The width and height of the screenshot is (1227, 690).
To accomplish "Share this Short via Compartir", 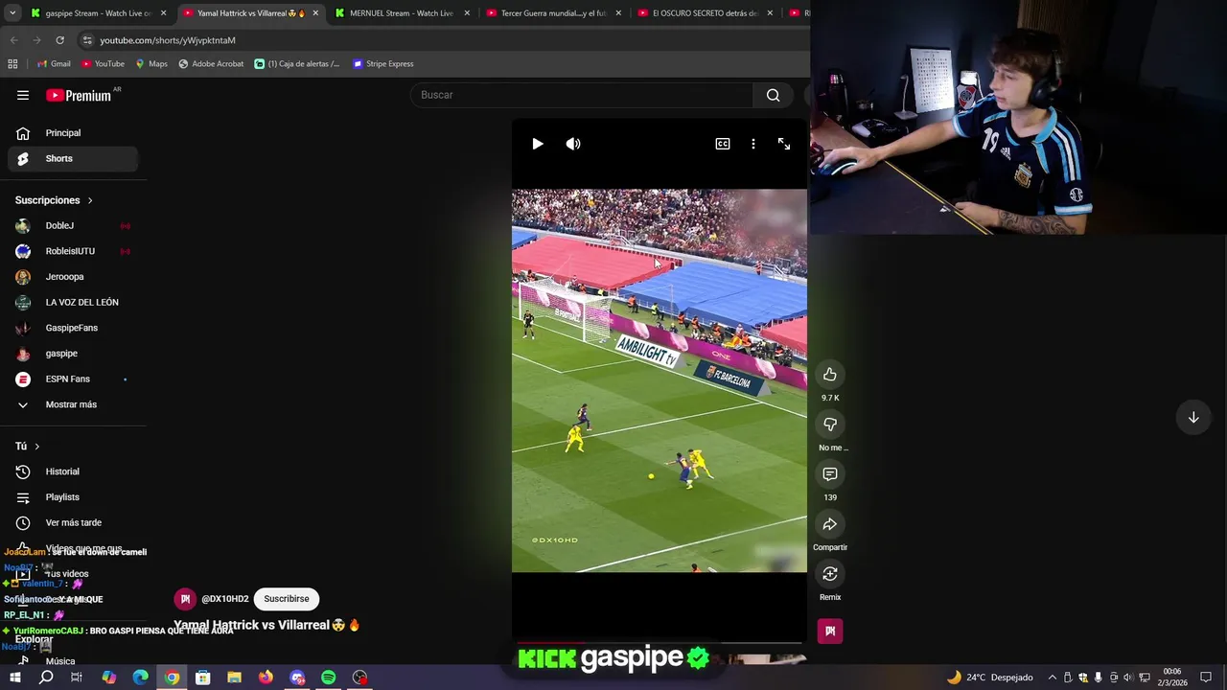I will click(x=830, y=524).
